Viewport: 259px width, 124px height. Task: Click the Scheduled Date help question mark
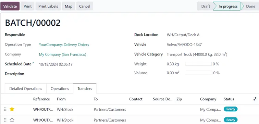tap(33, 63)
